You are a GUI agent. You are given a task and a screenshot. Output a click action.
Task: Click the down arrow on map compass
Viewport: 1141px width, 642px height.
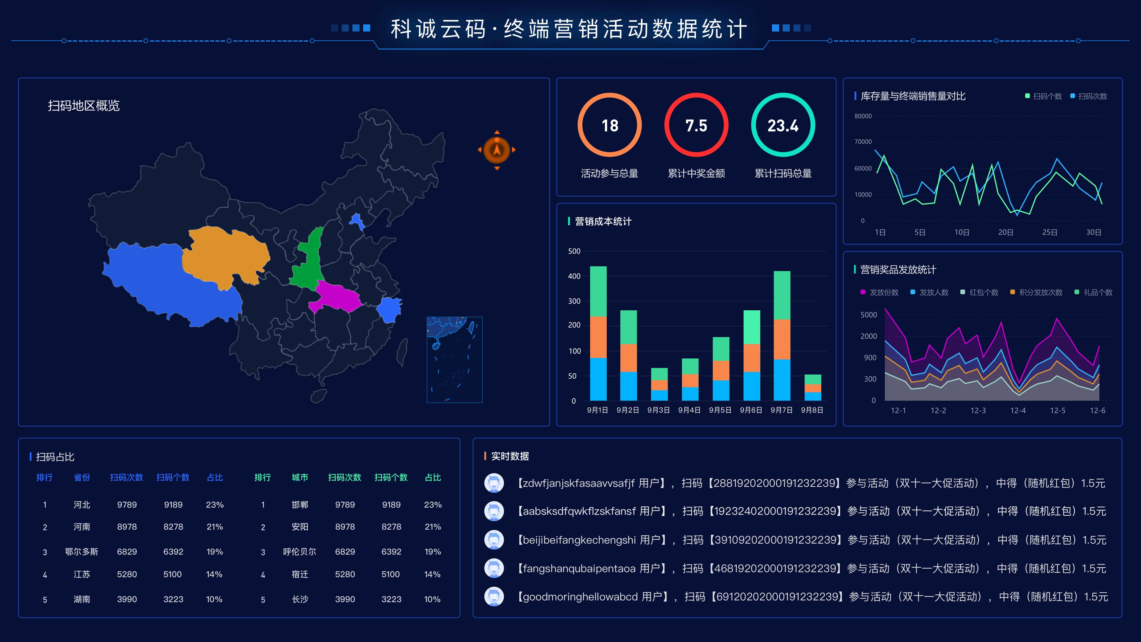point(497,168)
